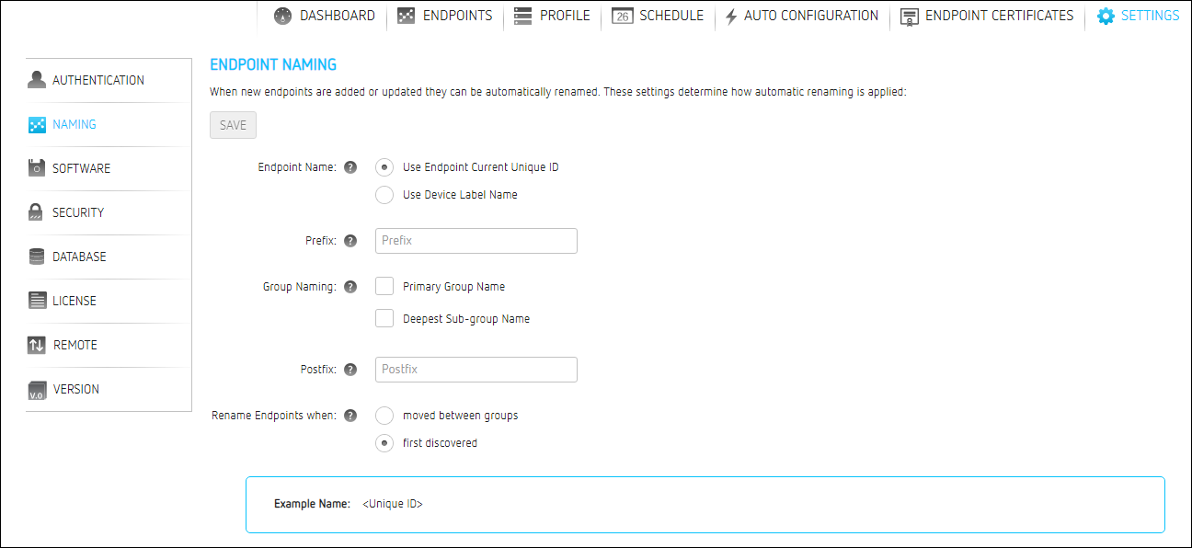Click the Naming label in the sidebar
This screenshot has height=548, width=1192.
tap(74, 124)
